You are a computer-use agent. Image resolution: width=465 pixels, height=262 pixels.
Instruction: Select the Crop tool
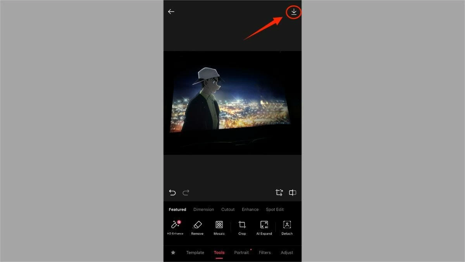(x=242, y=227)
